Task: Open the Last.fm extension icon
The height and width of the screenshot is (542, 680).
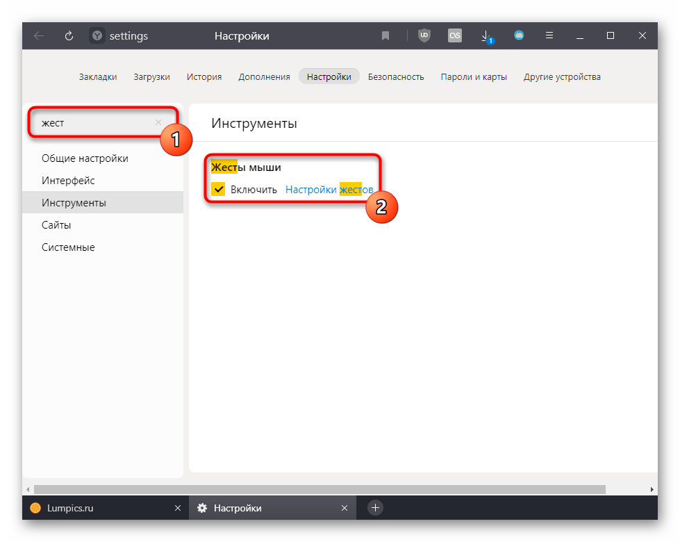Action: 455,36
